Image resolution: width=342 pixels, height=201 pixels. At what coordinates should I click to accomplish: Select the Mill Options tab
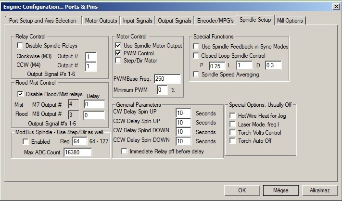pyautogui.click(x=290, y=21)
